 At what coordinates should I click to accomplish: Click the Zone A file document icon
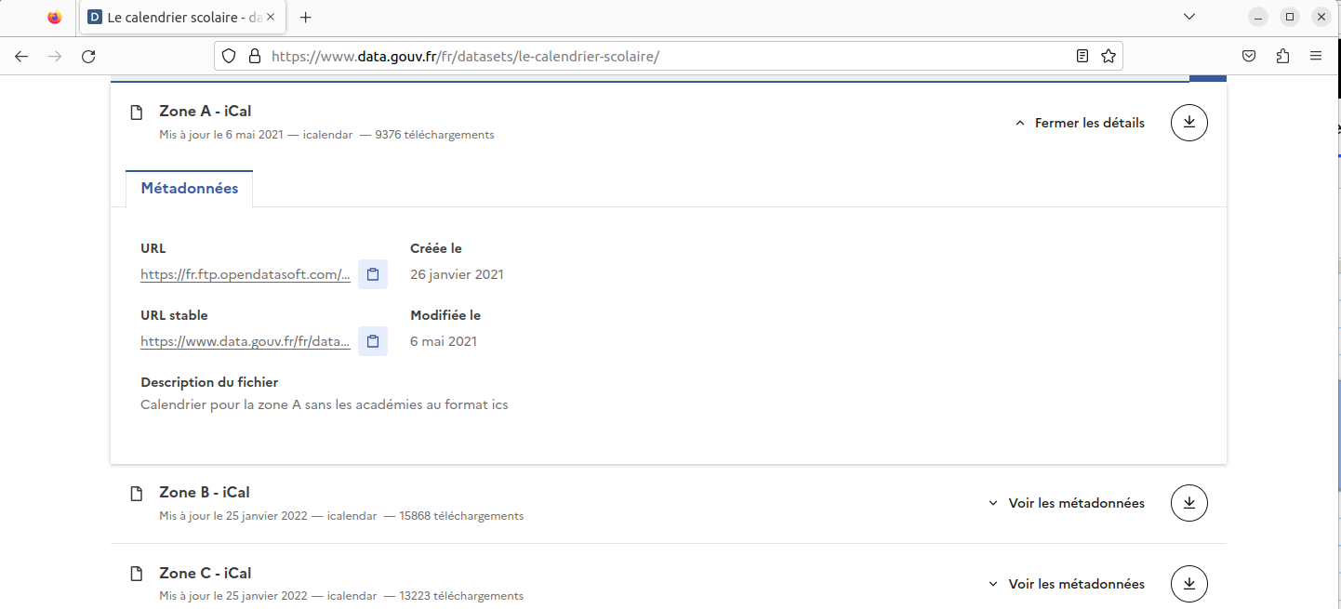[137, 110]
